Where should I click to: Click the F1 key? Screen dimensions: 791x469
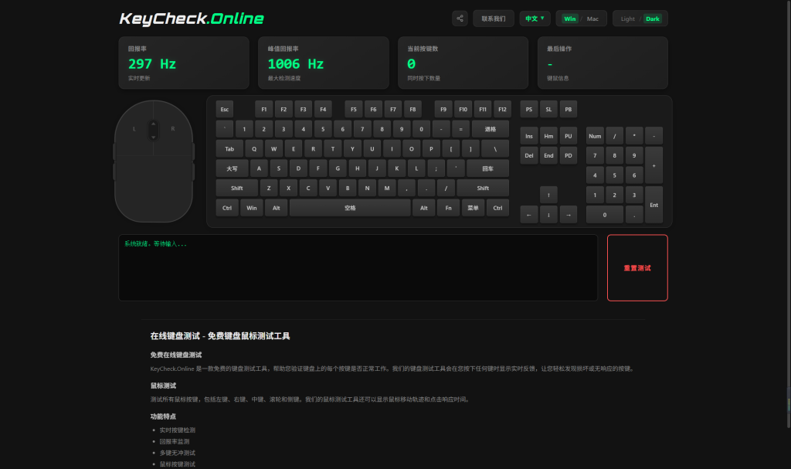coord(264,109)
